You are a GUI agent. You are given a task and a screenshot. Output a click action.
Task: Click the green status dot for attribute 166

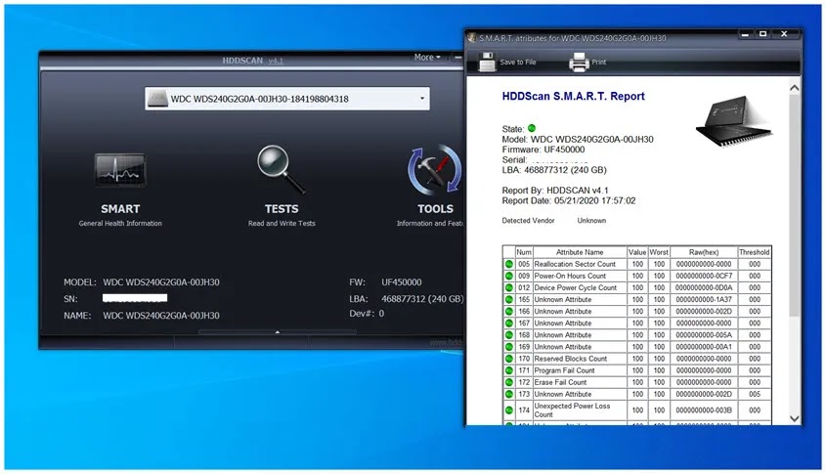[509, 311]
